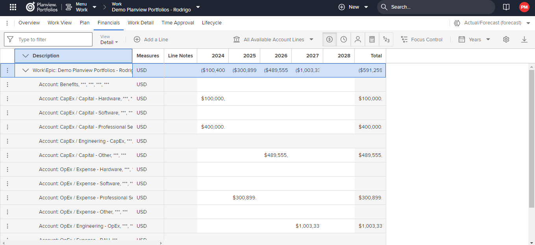
Task: Open row menu for CapEx Capital Software
Action: (7, 113)
